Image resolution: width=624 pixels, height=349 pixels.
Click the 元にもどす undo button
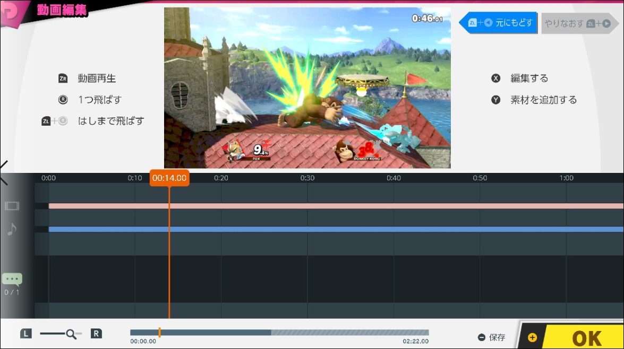click(498, 23)
